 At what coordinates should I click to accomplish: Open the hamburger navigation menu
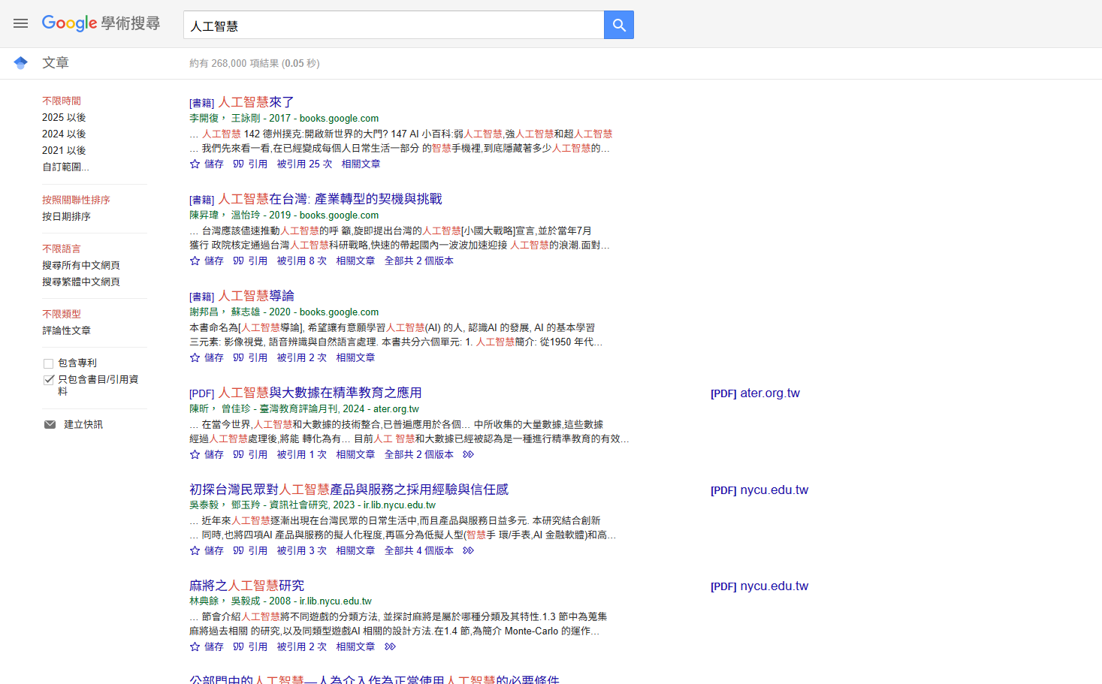point(20,23)
